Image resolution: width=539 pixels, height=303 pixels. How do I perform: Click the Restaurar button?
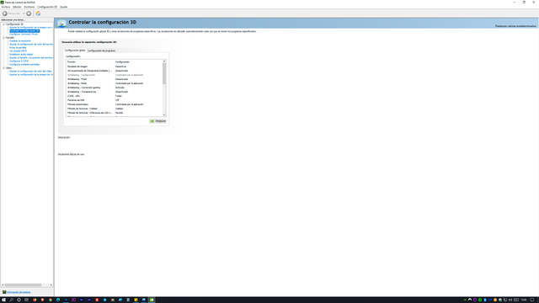[x=157, y=121]
